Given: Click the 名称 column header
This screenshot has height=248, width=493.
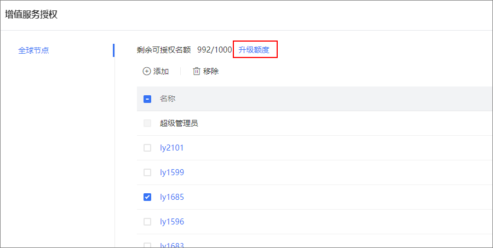Looking at the screenshot, I should [x=168, y=99].
